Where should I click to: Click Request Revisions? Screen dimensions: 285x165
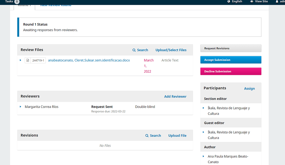(230, 48)
